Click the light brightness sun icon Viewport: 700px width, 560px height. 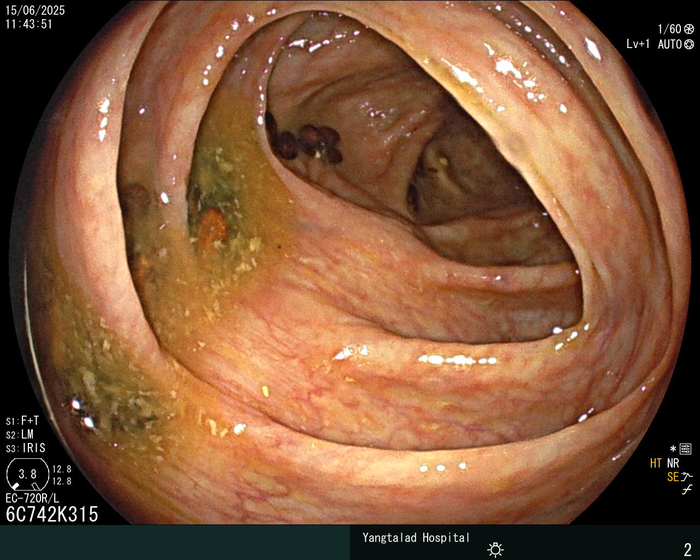click(x=495, y=549)
